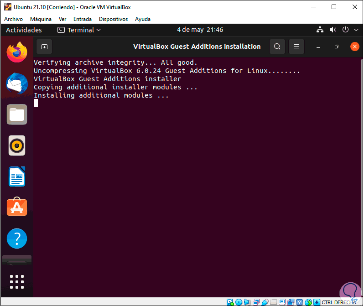
Task: Open the clock showing 4 de may 21:46
Action: tap(200, 30)
